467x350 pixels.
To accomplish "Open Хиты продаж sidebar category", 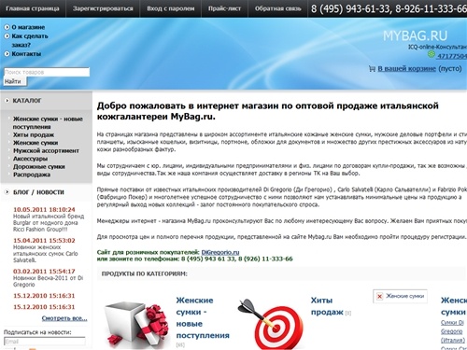I will (x=34, y=134).
